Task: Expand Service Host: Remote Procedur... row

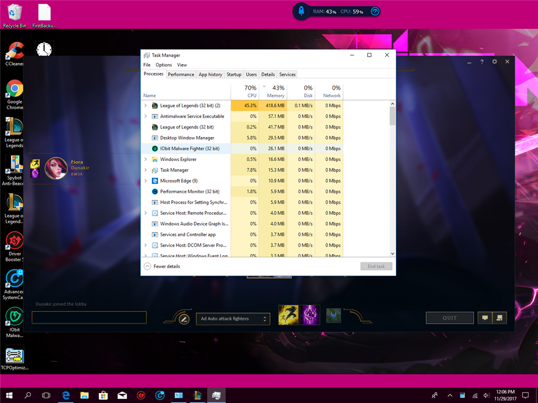Action: coord(146,213)
